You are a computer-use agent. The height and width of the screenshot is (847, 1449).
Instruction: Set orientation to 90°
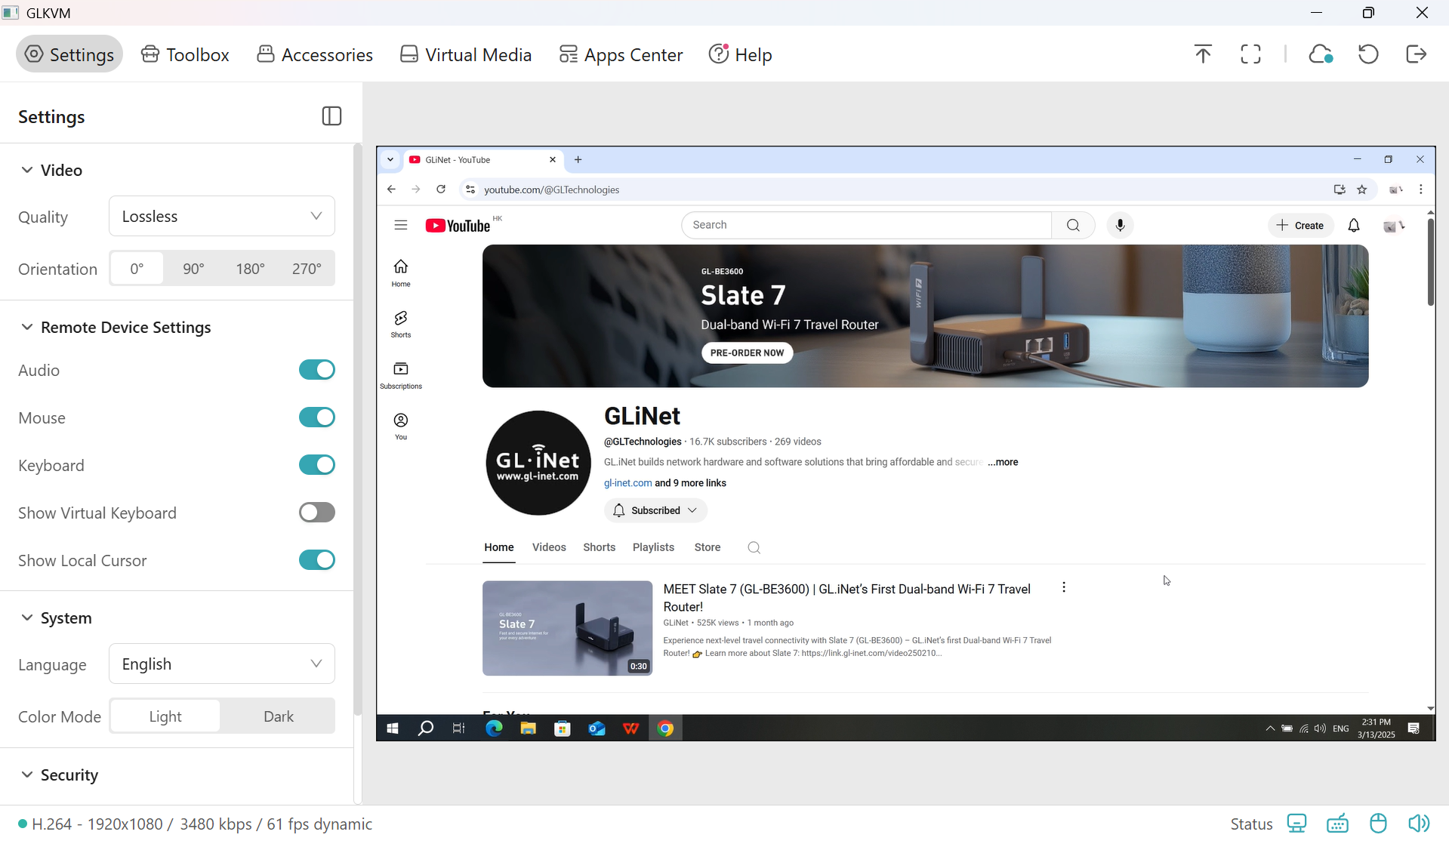[193, 269]
